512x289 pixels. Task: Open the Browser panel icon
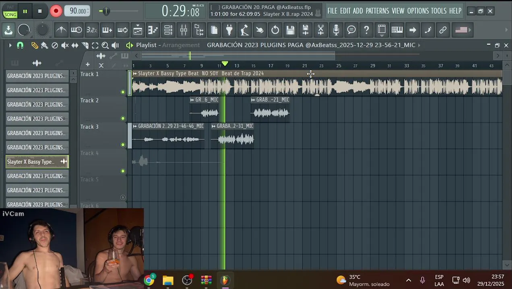tap(199, 30)
